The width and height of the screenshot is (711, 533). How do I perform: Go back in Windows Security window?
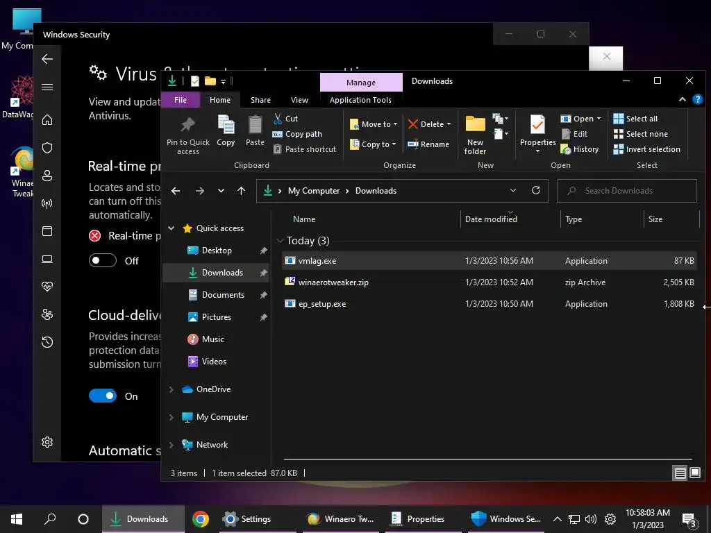click(47, 59)
